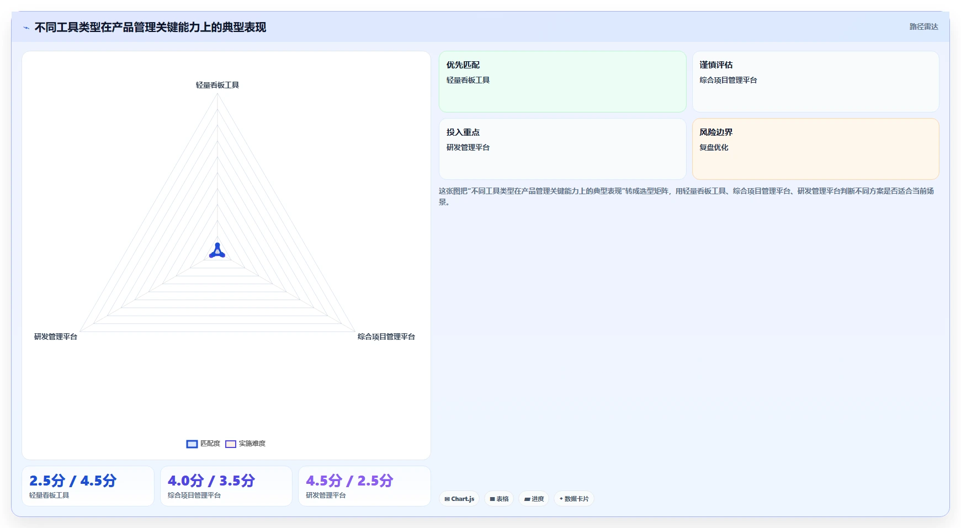Click 轻量看板工具 text in 优先匹配 card
Viewport: 961px width, 528px height.
point(468,80)
